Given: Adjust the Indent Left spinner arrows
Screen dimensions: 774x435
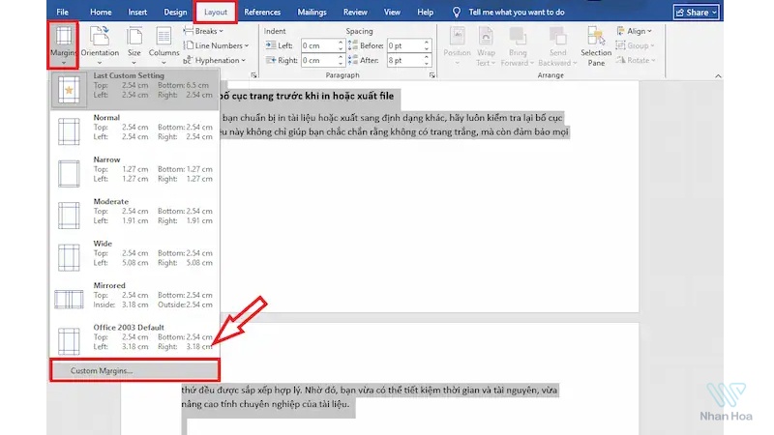Looking at the screenshot, I should pyautogui.click(x=341, y=45).
